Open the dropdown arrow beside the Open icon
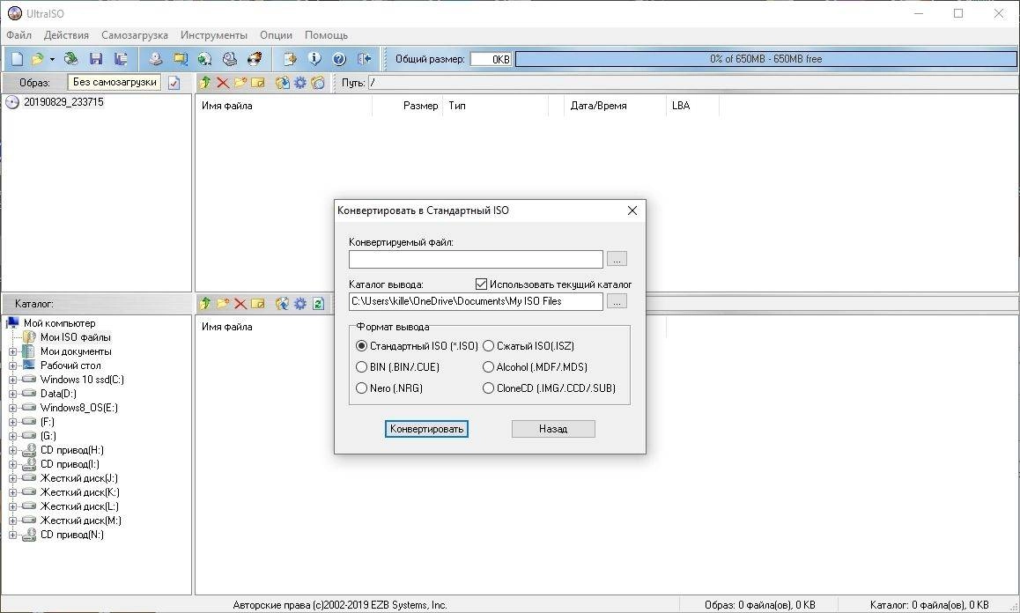Image resolution: width=1020 pixels, height=613 pixels. point(52,59)
